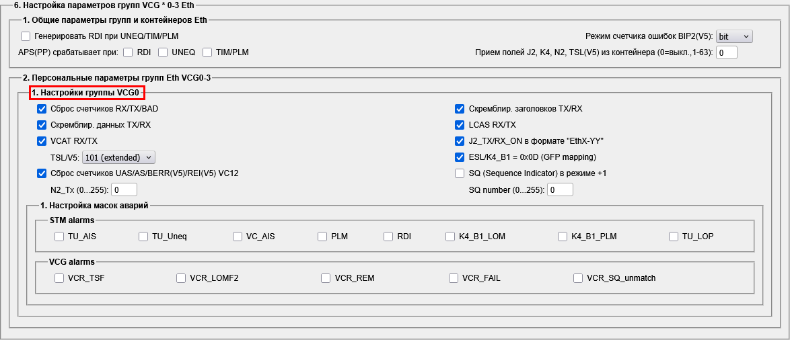Uncheck the VCAT RX/TX checkbox
Viewport: 790px width, 340px height.
click(42, 141)
